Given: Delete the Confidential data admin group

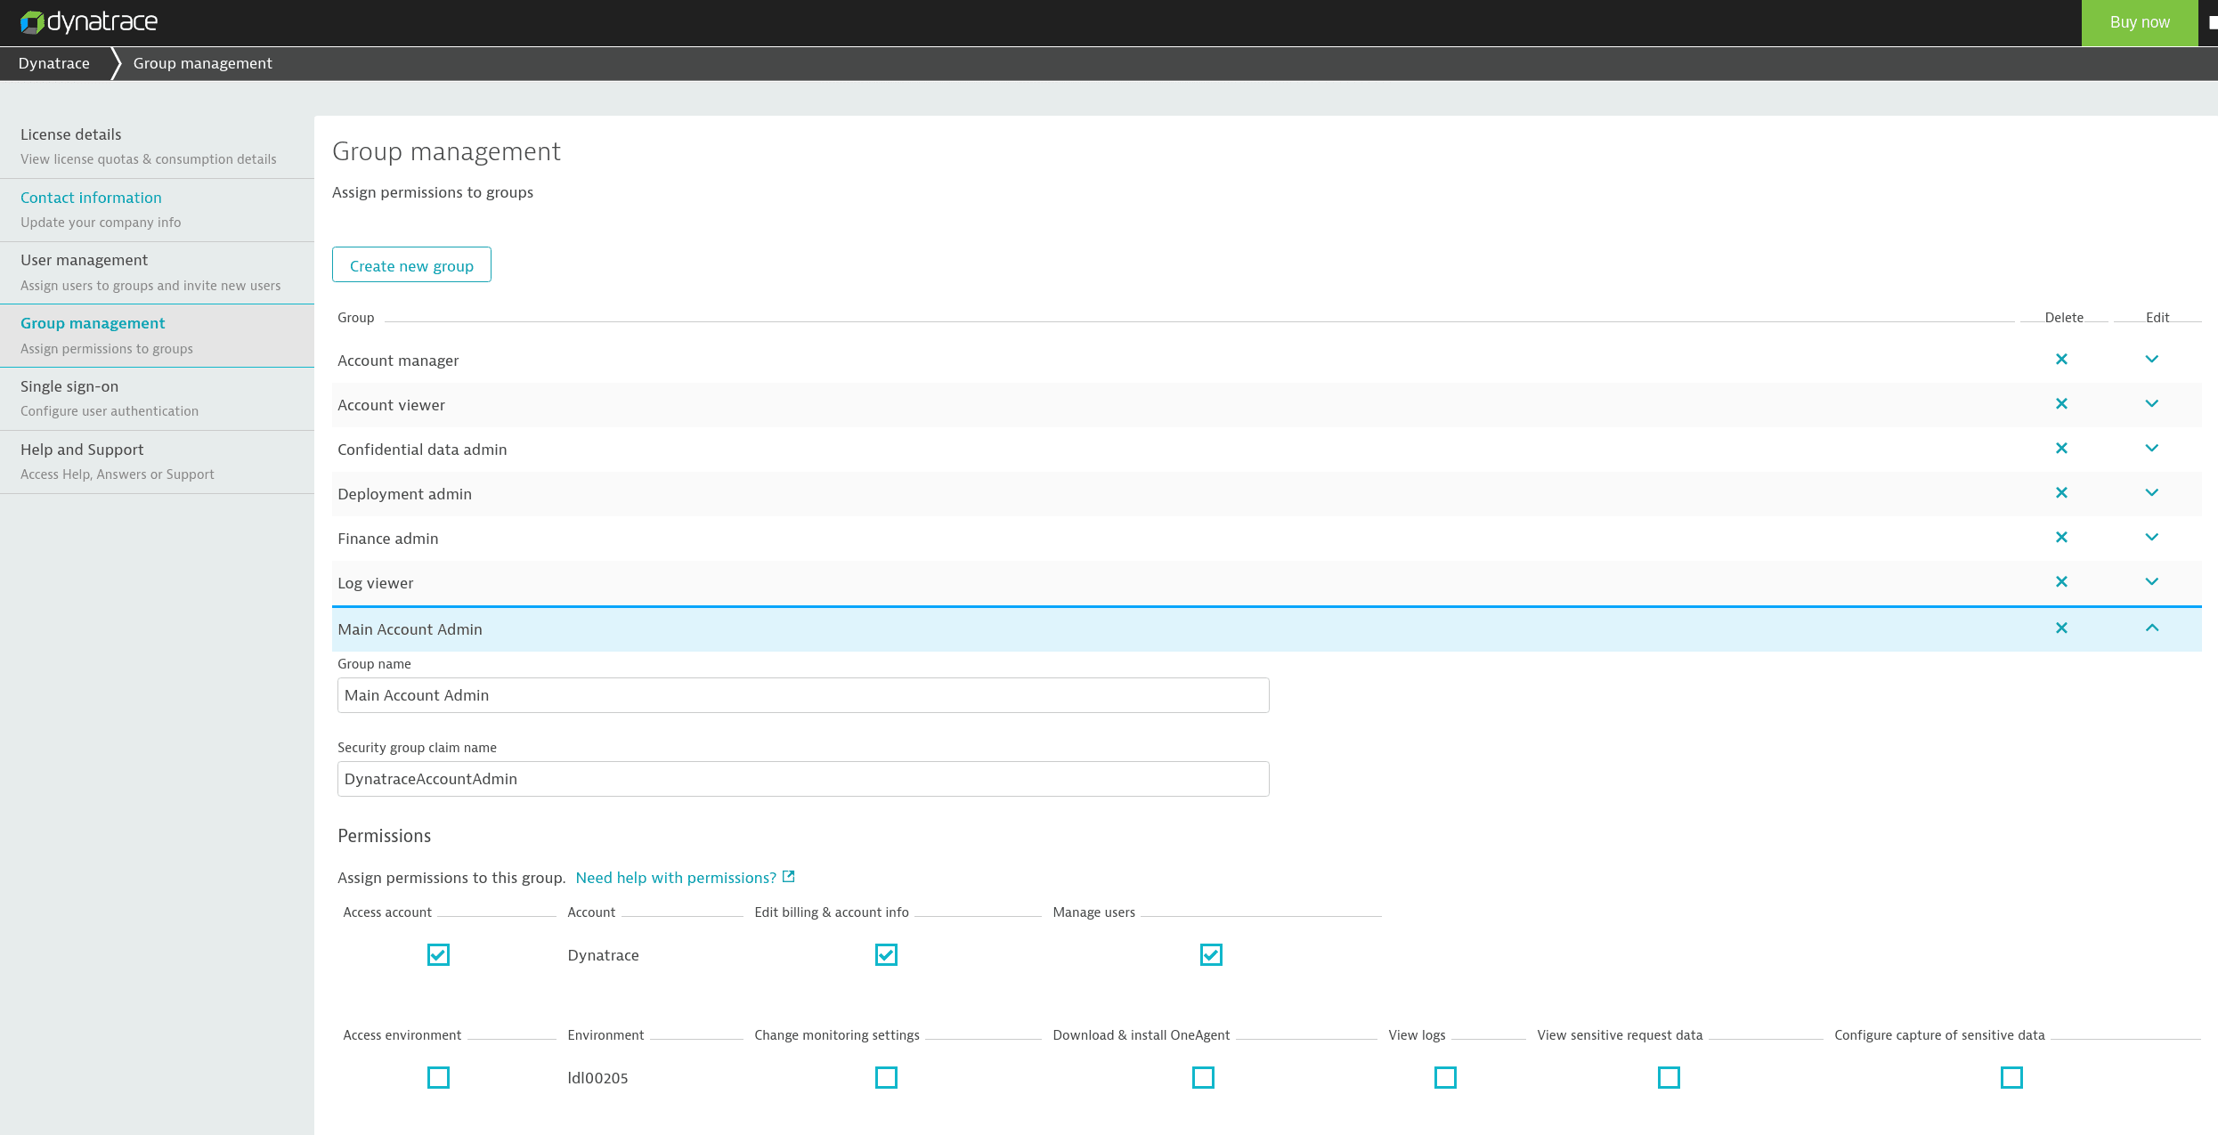Looking at the screenshot, I should [2061, 449].
